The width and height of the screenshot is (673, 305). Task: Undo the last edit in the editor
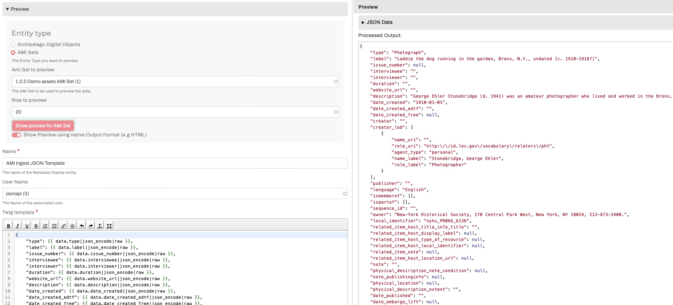click(82, 226)
